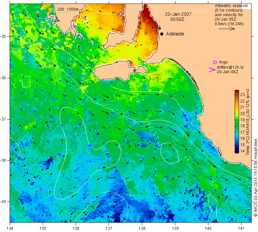
Task: Click the magenta Argo circle in the legend
Action: pyautogui.click(x=215, y=62)
